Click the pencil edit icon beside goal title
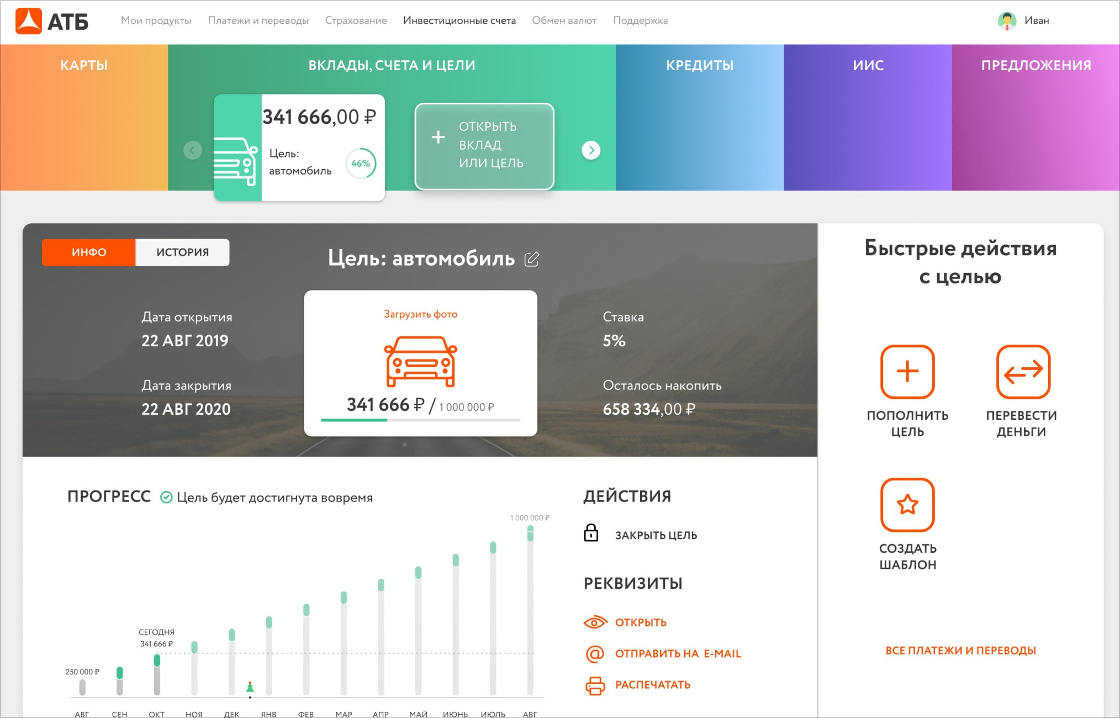 point(531,259)
